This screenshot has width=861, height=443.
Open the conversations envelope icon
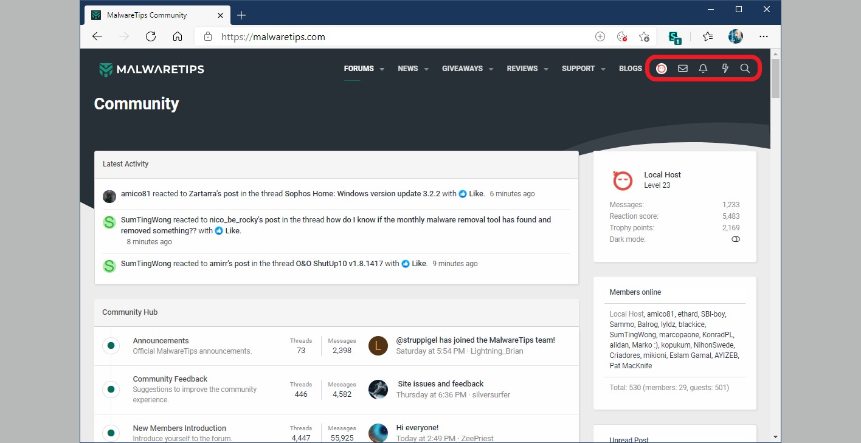tap(683, 69)
